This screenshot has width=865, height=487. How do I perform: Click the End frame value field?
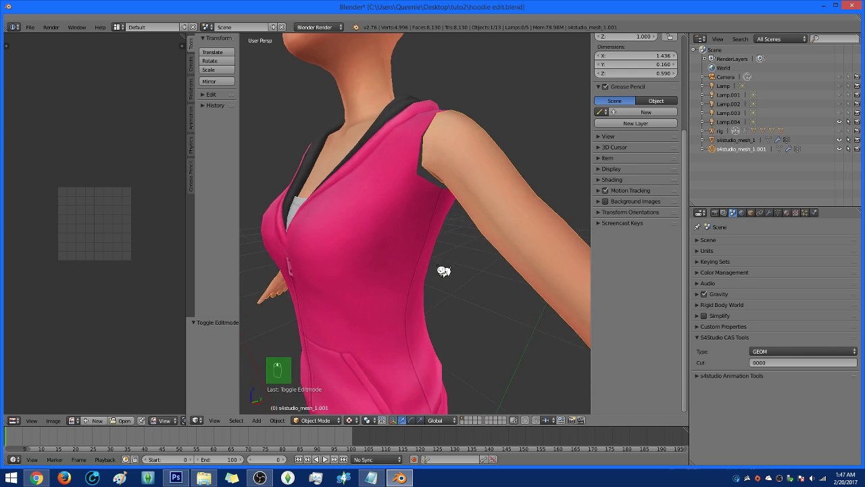click(219, 460)
